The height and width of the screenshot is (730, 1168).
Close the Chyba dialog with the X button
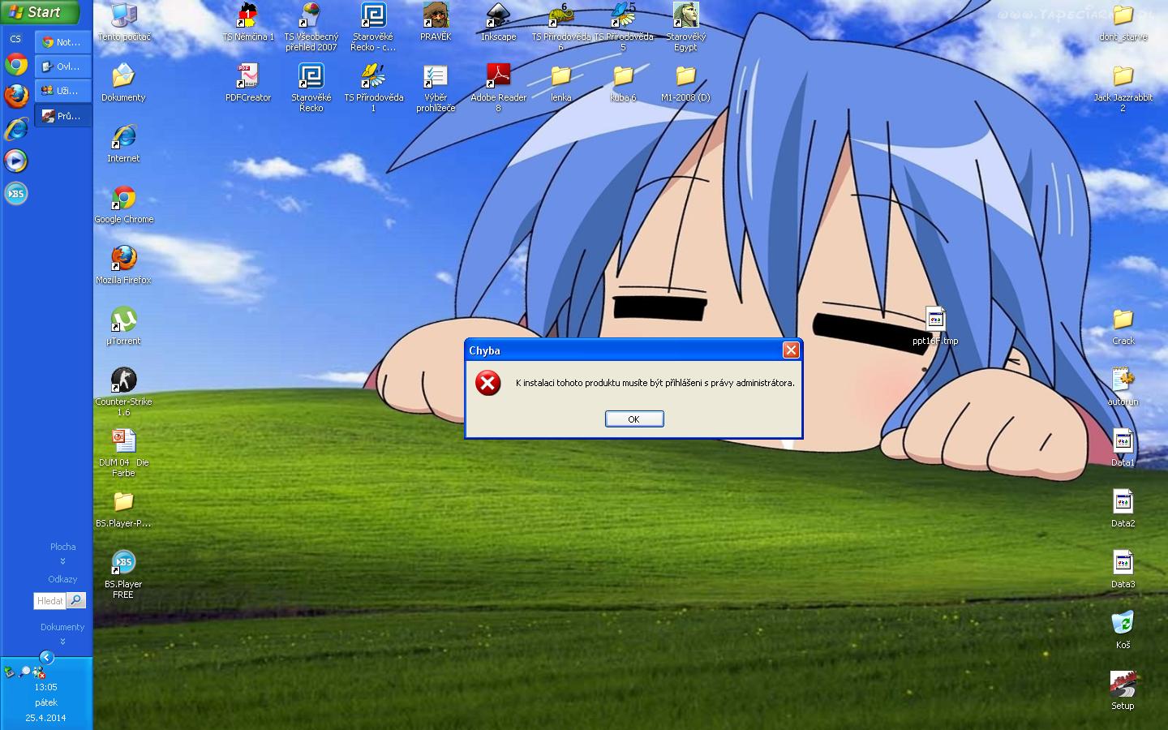pyautogui.click(x=791, y=350)
